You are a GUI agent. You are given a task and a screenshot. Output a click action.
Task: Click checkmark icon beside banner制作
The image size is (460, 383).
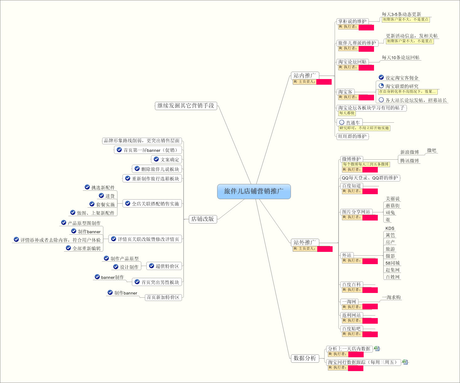click(97, 277)
